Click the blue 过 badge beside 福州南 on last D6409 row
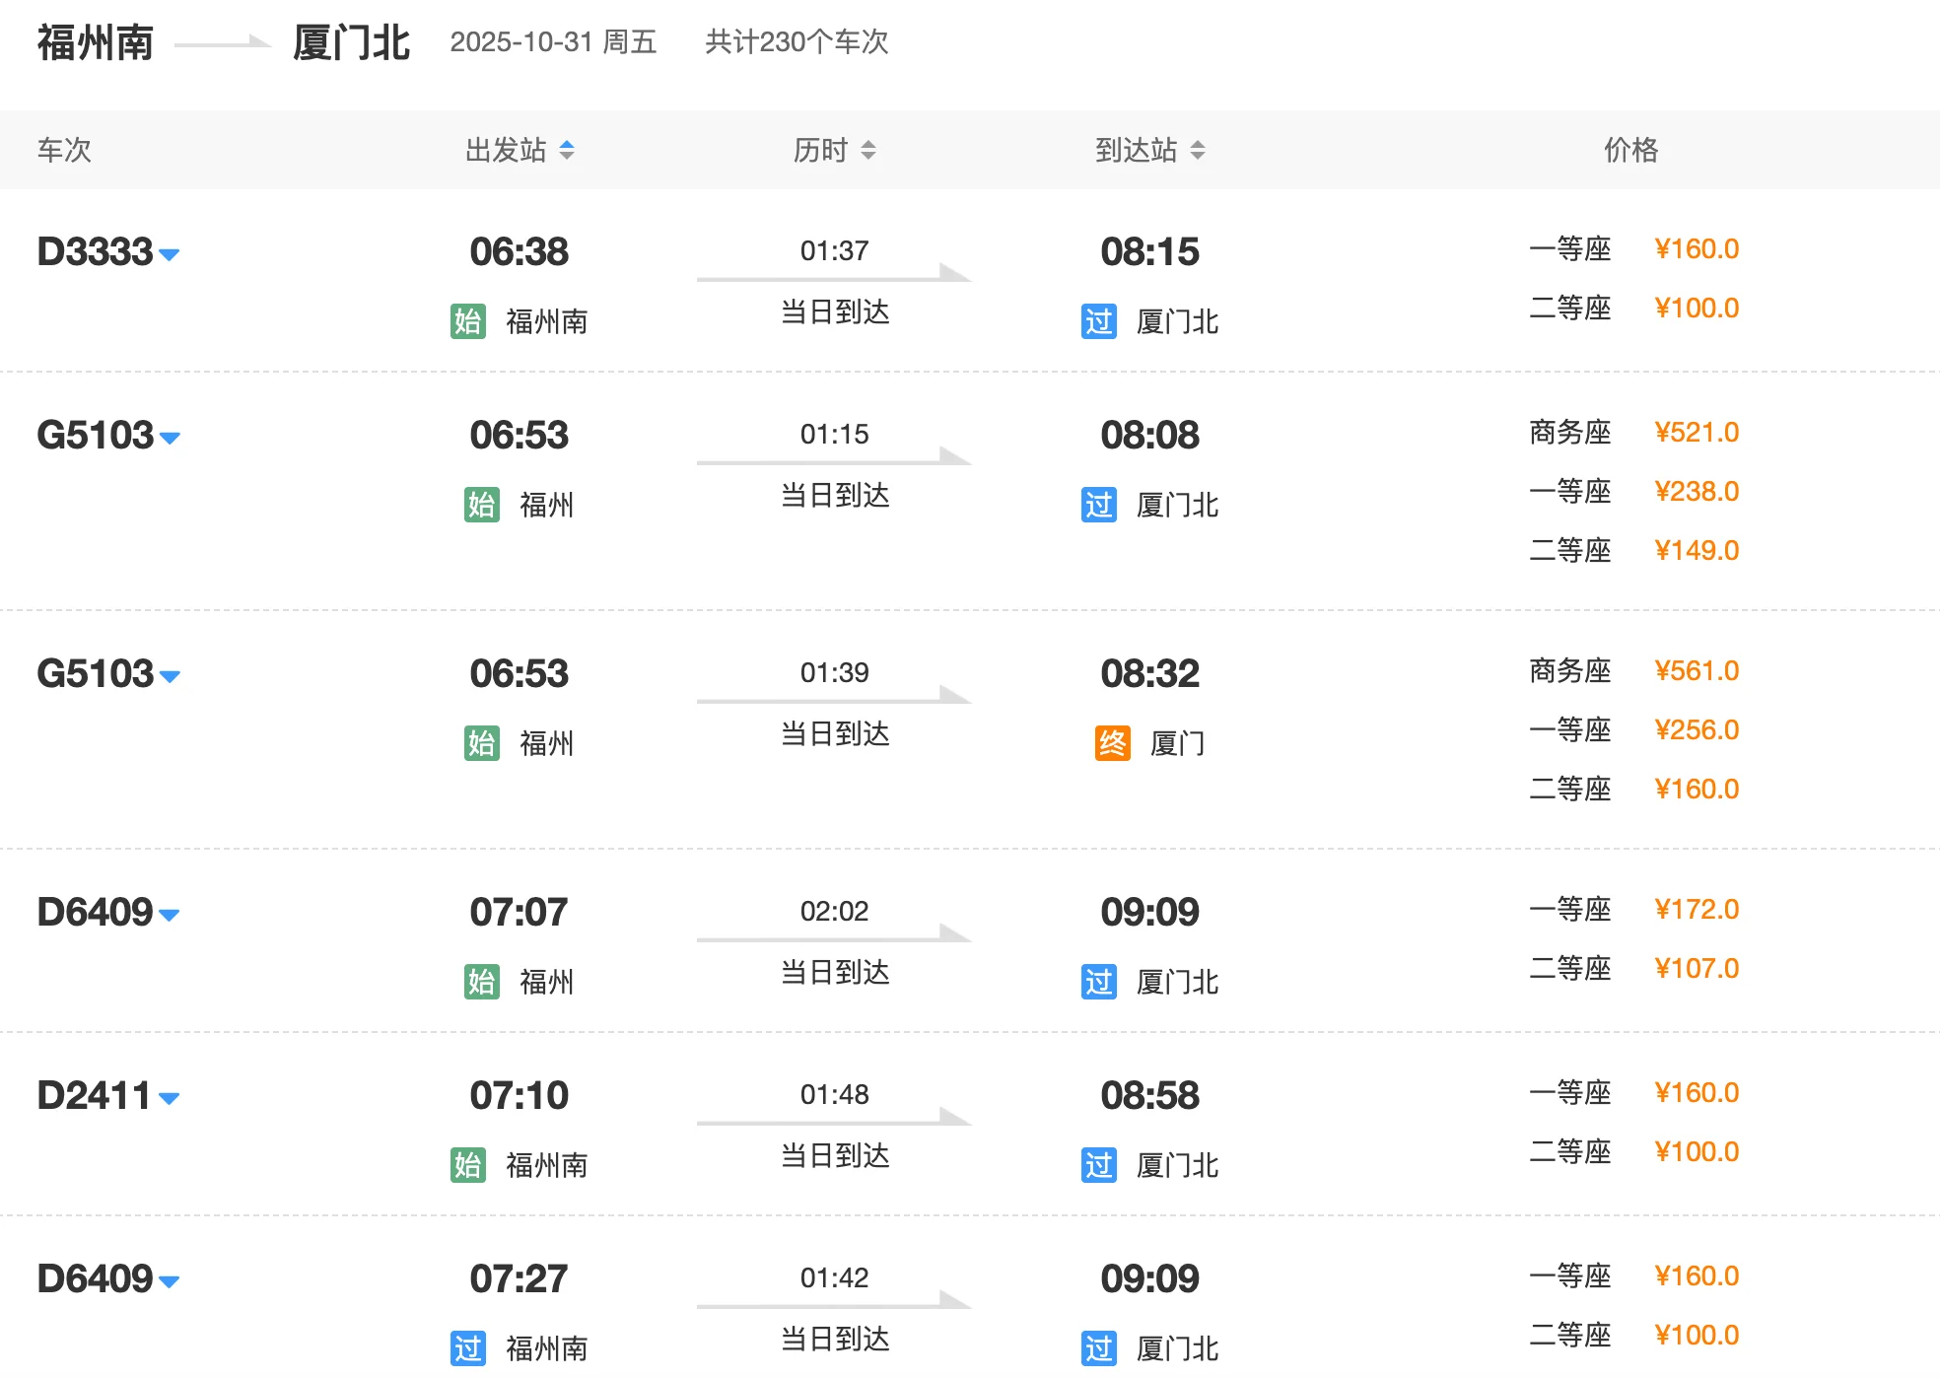Screen dimensions: 1940x1378 (469, 1347)
